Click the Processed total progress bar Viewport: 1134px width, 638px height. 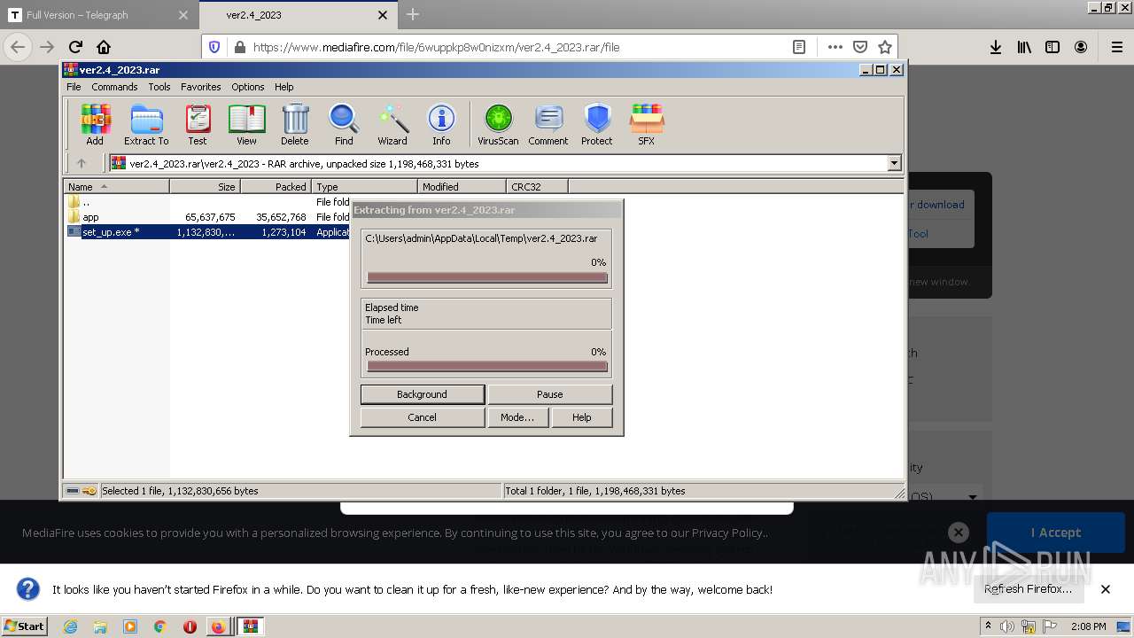[x=487, y=367]
